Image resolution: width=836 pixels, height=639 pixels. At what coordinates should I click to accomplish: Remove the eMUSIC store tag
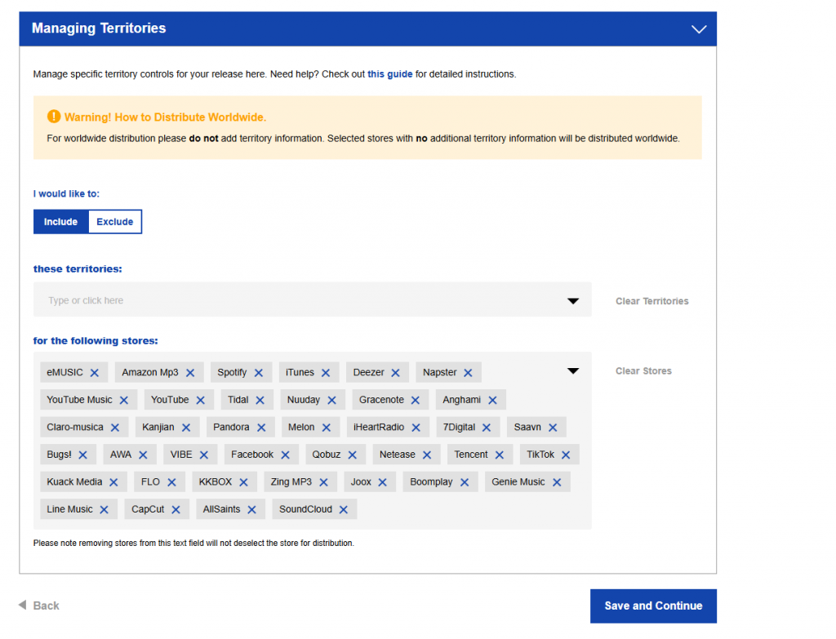94,373
